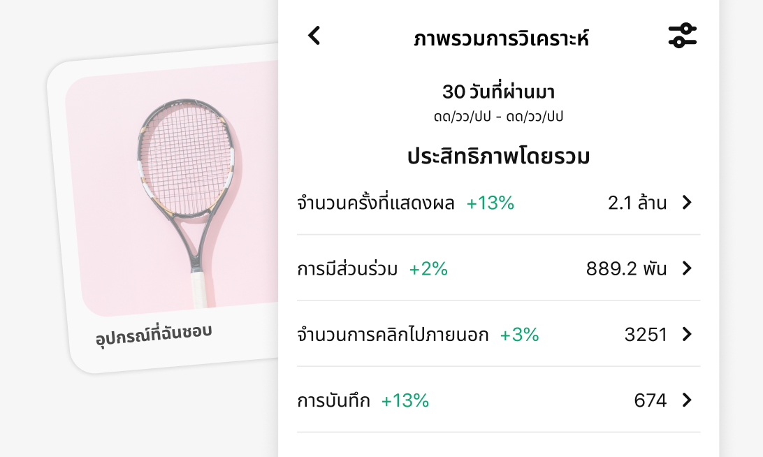The height and width of the screenshot is (457, 763).
Task: Click the filter sliders icon at top right
Action: click(x=683, y=35)
